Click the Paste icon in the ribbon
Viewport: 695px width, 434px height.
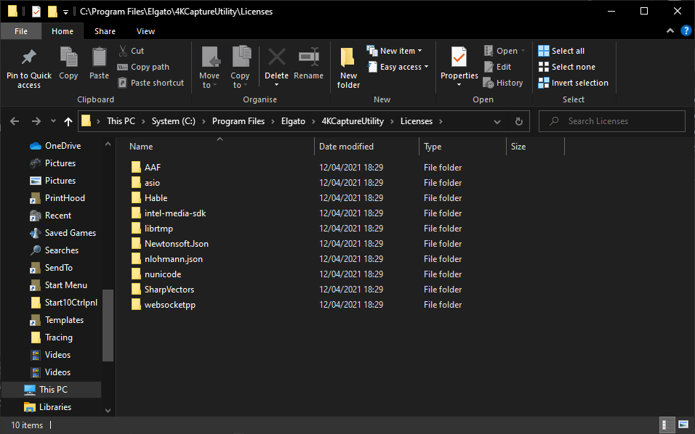99,58
